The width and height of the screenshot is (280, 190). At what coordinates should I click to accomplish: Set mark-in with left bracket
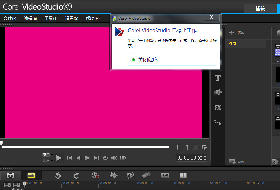click(x=178, y=148)
